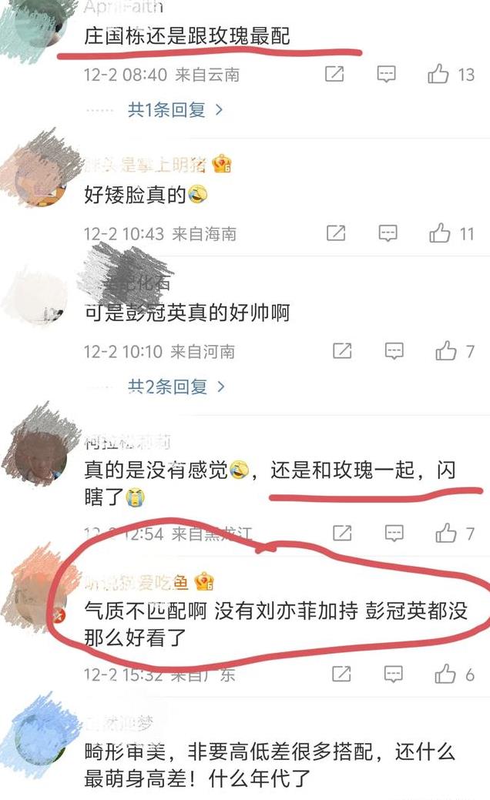Open reply for the 海南 comment
This screenshot has width=490, height=800.
click(x=388, y=233)
